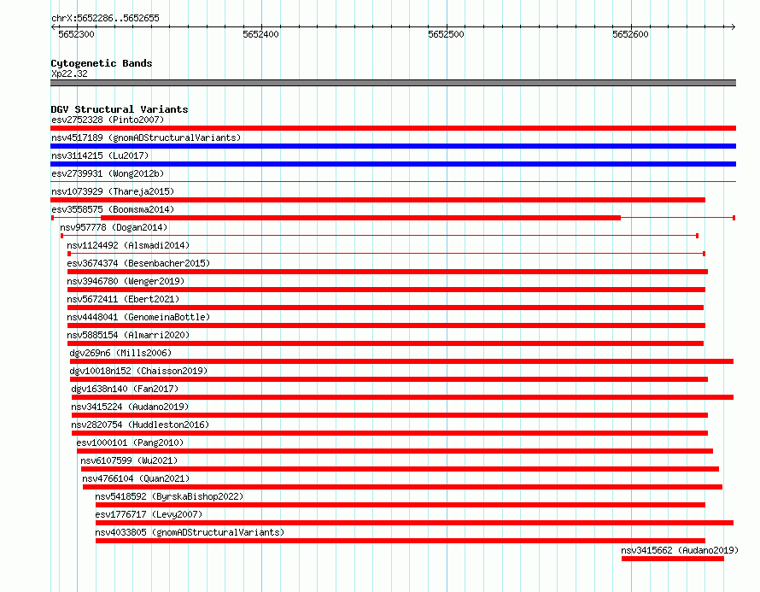Click the Cytogenetic Bands track title
This screenshot has height=592, width=760.
(102, 63)
